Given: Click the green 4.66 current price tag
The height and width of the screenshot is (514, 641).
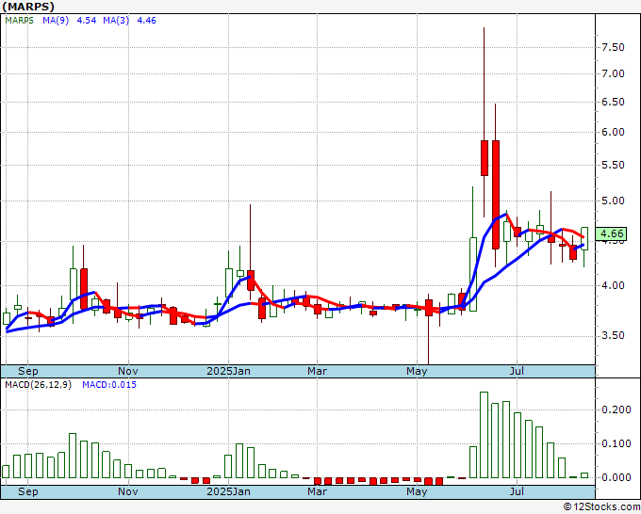Looking at the screenshot, I should point(612,233).
